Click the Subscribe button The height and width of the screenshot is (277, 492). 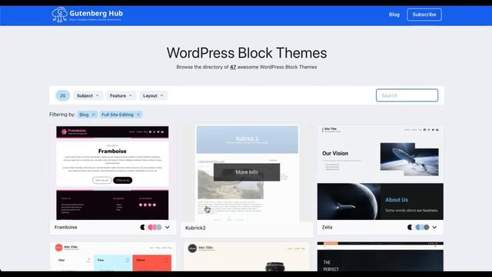point(424,15)
